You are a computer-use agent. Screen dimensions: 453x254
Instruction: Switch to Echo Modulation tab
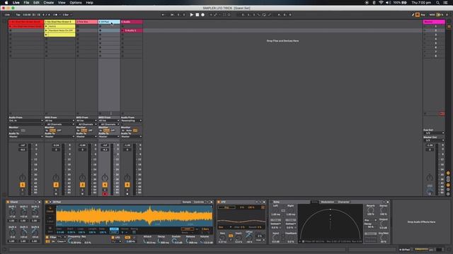[x=327, y=202]
